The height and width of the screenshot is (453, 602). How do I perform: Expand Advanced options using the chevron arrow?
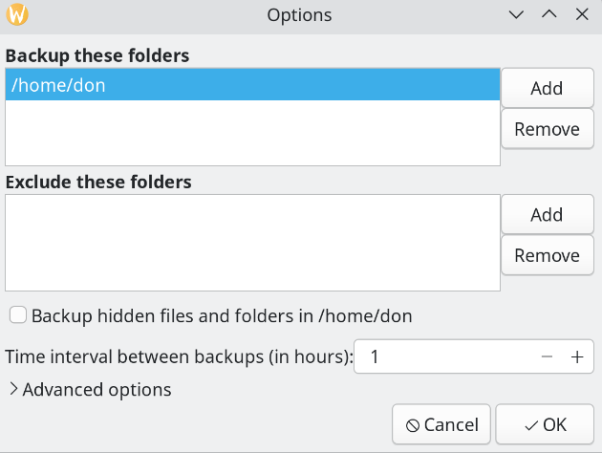[13, 389]
